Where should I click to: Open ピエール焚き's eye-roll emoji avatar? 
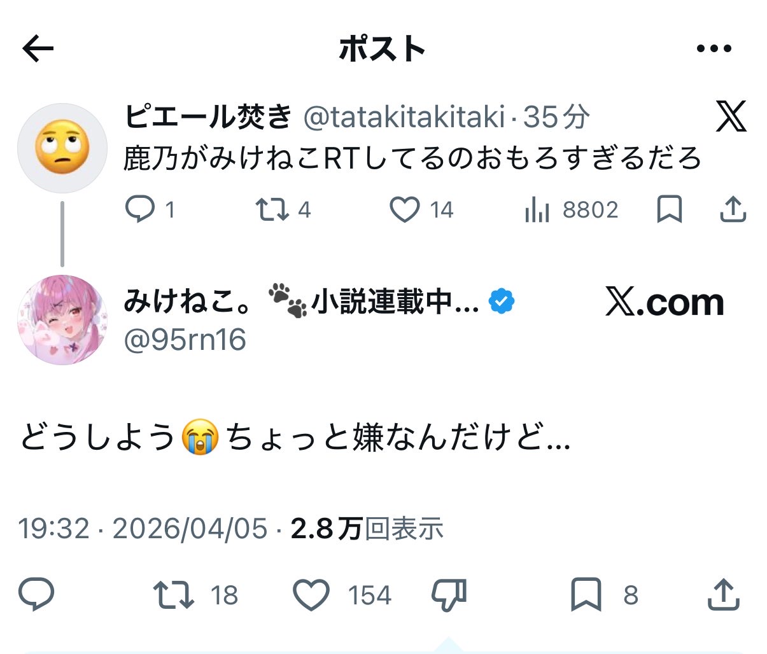[62, 148]
